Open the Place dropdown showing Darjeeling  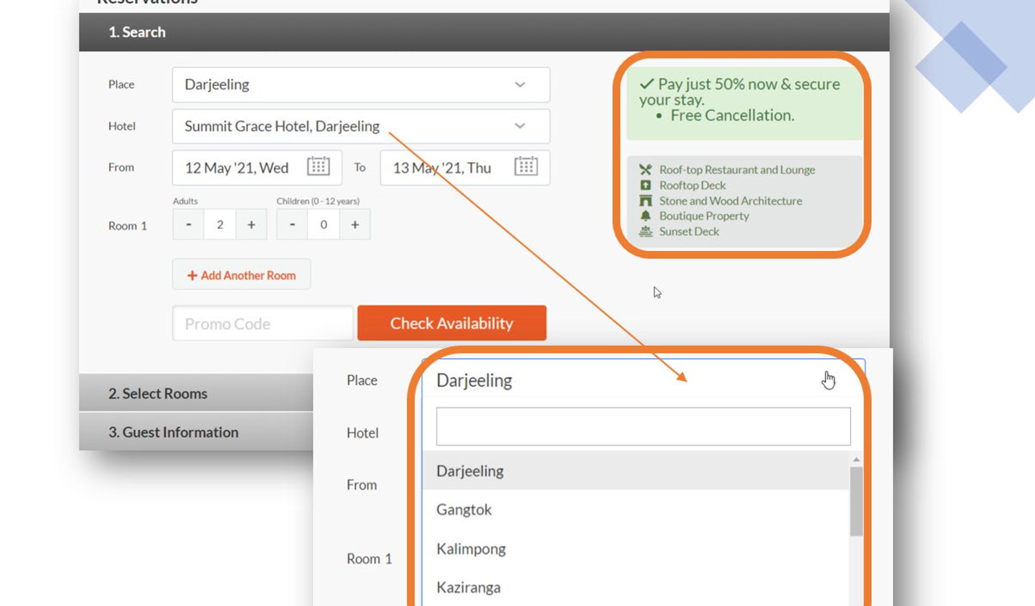point(361,85)
